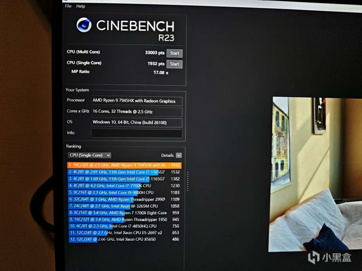Select ranking row Intel Core i7-7700K
Image resolution: width=362 pixels, height=271 pixels.
[124, 186]
